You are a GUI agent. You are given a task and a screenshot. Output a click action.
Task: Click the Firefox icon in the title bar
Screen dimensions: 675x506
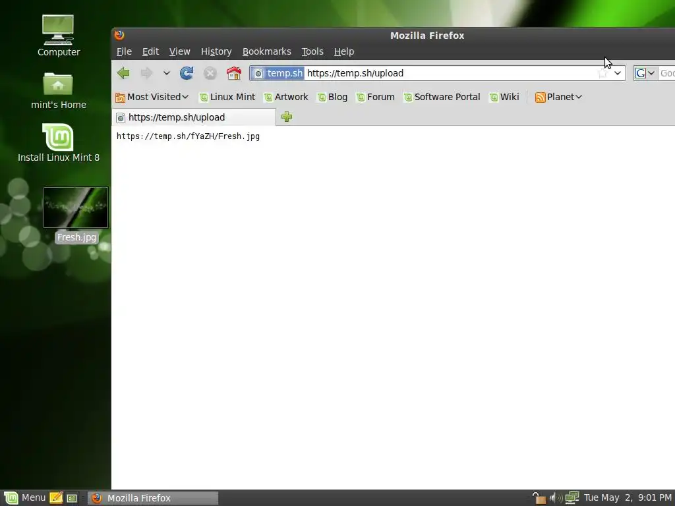pos(120,35)
